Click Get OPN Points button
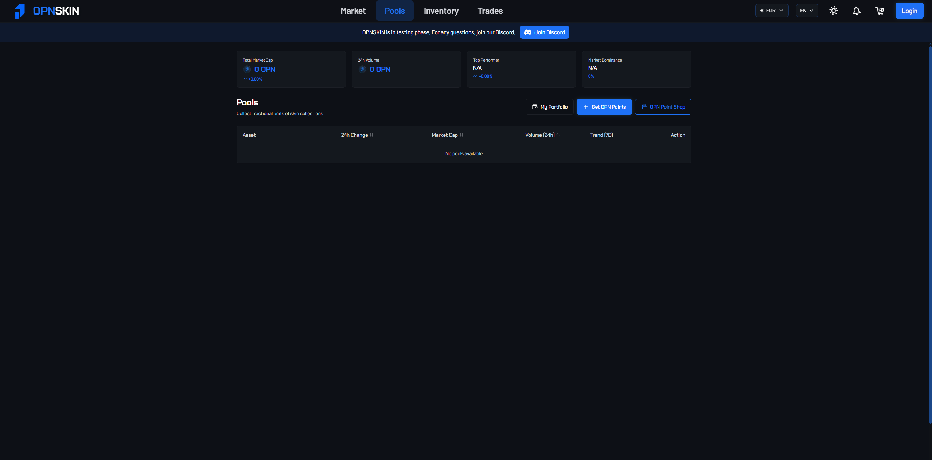The height and width of the screenshot is (460, 932). coord(604,107)
